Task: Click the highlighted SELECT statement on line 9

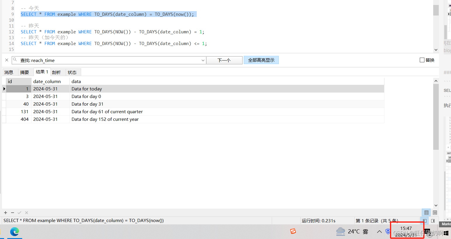Action: click(x=107, y=14)
